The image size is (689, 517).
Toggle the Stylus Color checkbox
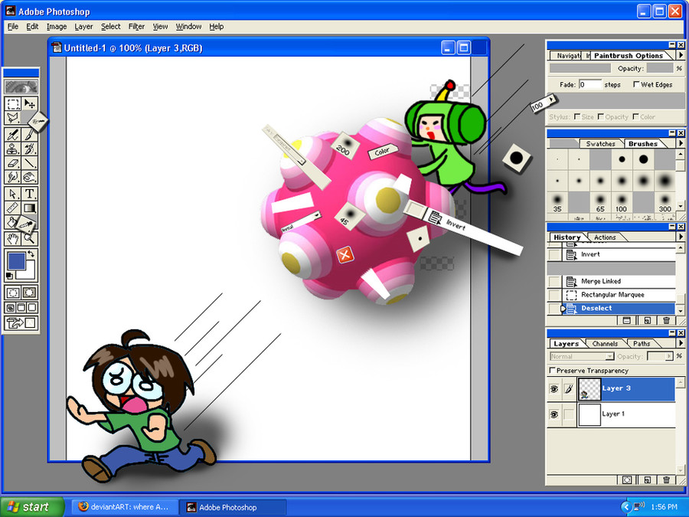click(635, 116)
